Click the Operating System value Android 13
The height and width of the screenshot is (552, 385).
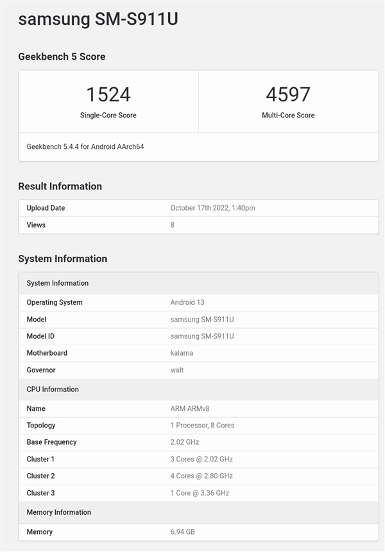click(187, 302)
